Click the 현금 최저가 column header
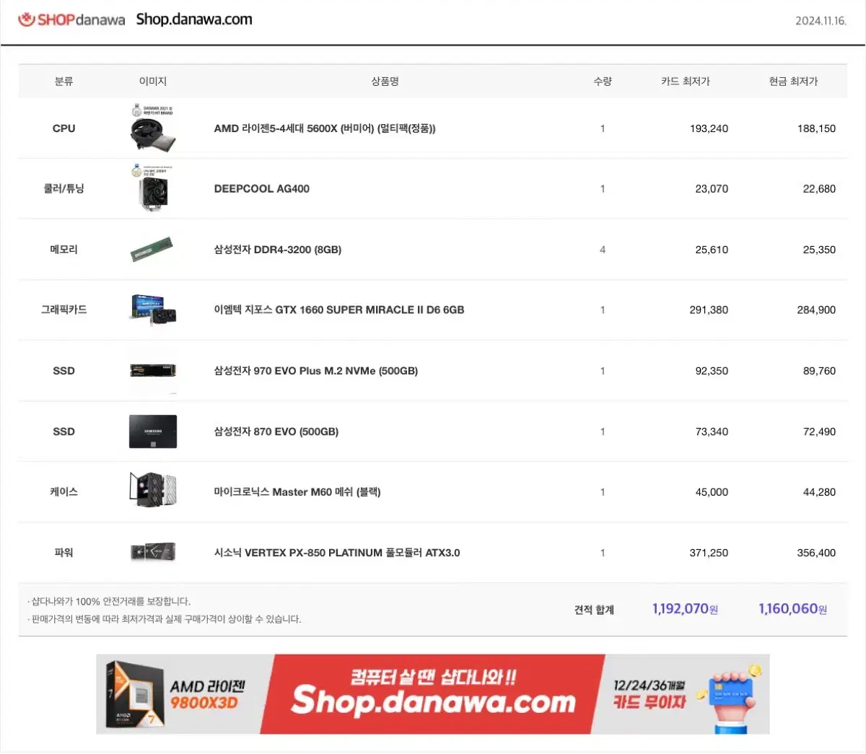866x754 pixels. (x=793, y=82)
